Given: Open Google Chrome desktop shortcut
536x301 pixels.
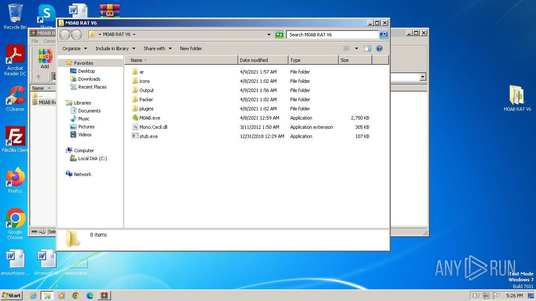Looking at the screenshot, I should (x=15, y=224).
